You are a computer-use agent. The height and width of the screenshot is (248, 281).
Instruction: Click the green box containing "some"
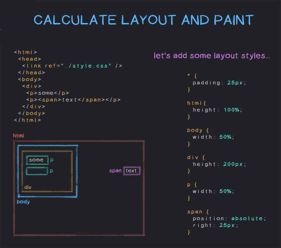37,160
